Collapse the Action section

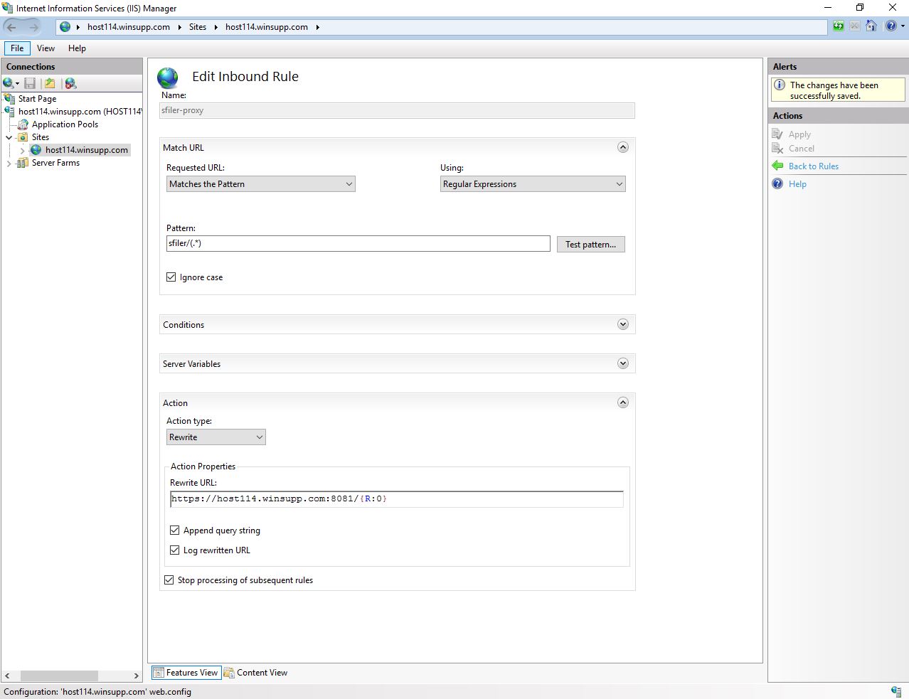pos(623,402)
